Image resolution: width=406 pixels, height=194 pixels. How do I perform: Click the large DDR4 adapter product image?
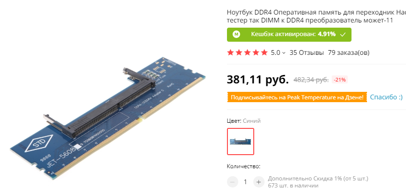108,118
